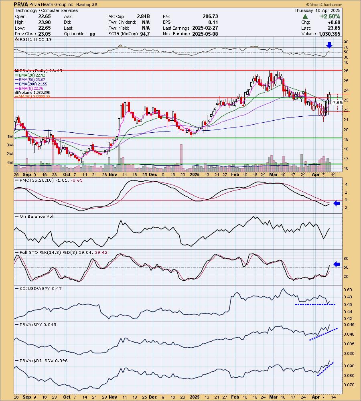Viewport: 361px width, 401px height.
Task: Click the header Volume value 1,030,395
Action: [330, 34]
